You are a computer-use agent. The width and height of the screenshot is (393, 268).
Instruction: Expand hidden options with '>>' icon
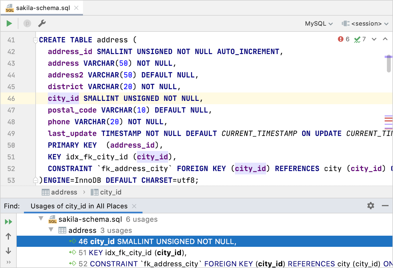click(x=8, y=262)
